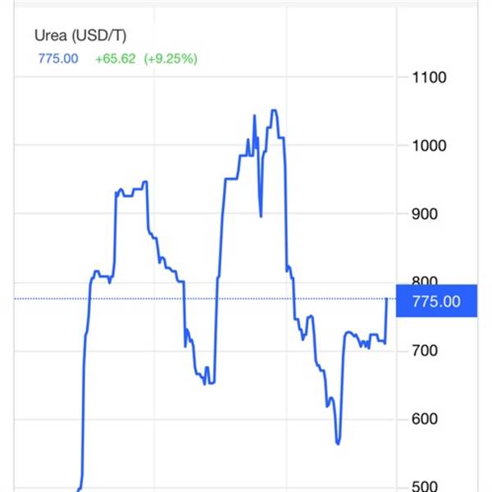Click the green (+9.25%) percentage change
Viewport: 492px width, 492px height.
coord(171,59)
